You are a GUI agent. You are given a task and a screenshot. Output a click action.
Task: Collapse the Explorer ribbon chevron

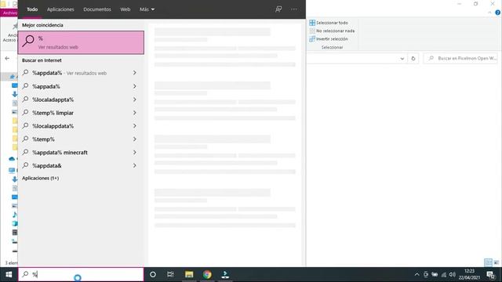[489, 13]
